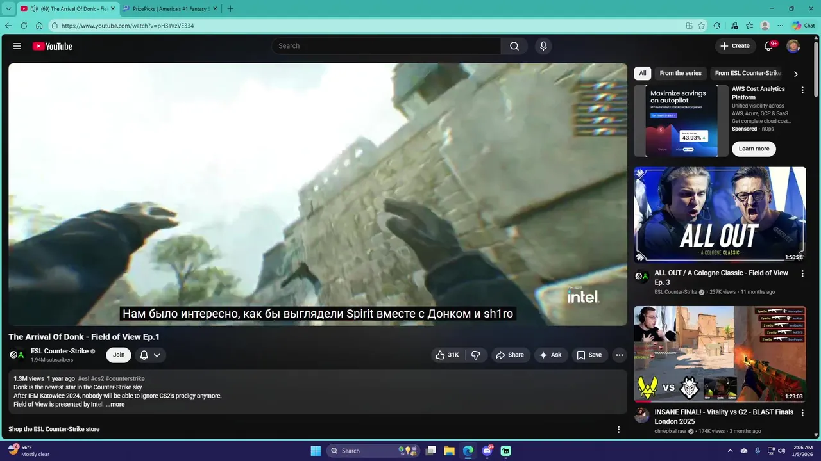
Task: Dislike the video
Action: pyautogui.click(x=475, y=355)
